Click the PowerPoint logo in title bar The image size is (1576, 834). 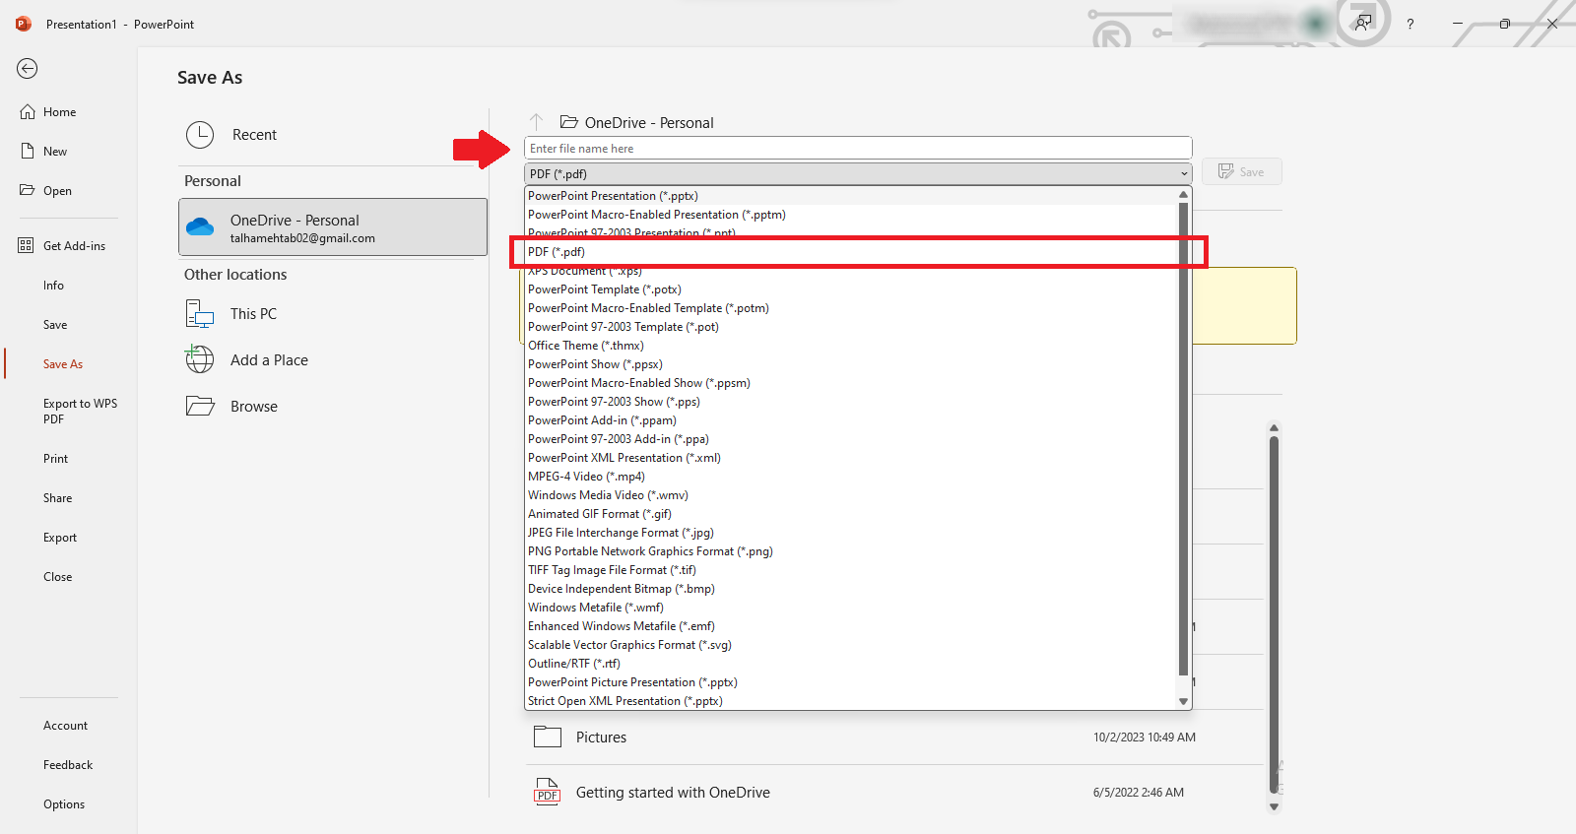tap(24, 24)
